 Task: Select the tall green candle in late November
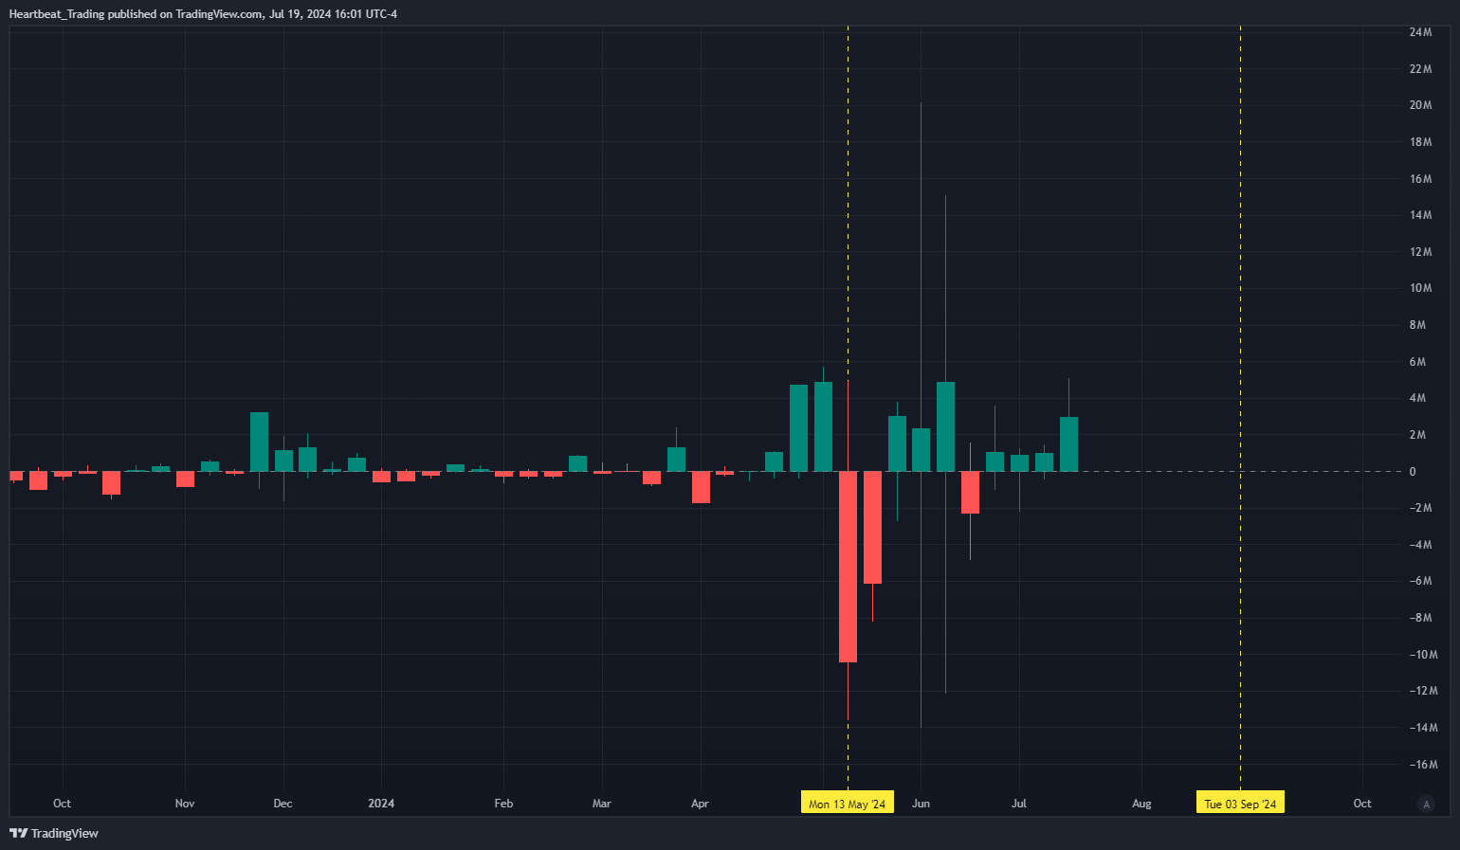259,442
